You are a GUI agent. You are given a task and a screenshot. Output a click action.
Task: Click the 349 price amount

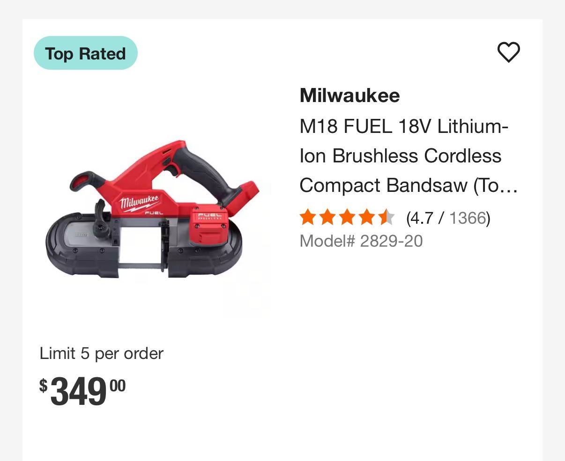pos(78,392)
